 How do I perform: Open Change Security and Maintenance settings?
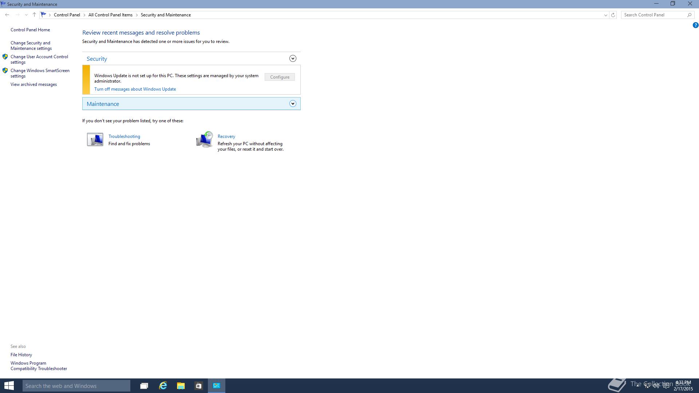[31, 45]
